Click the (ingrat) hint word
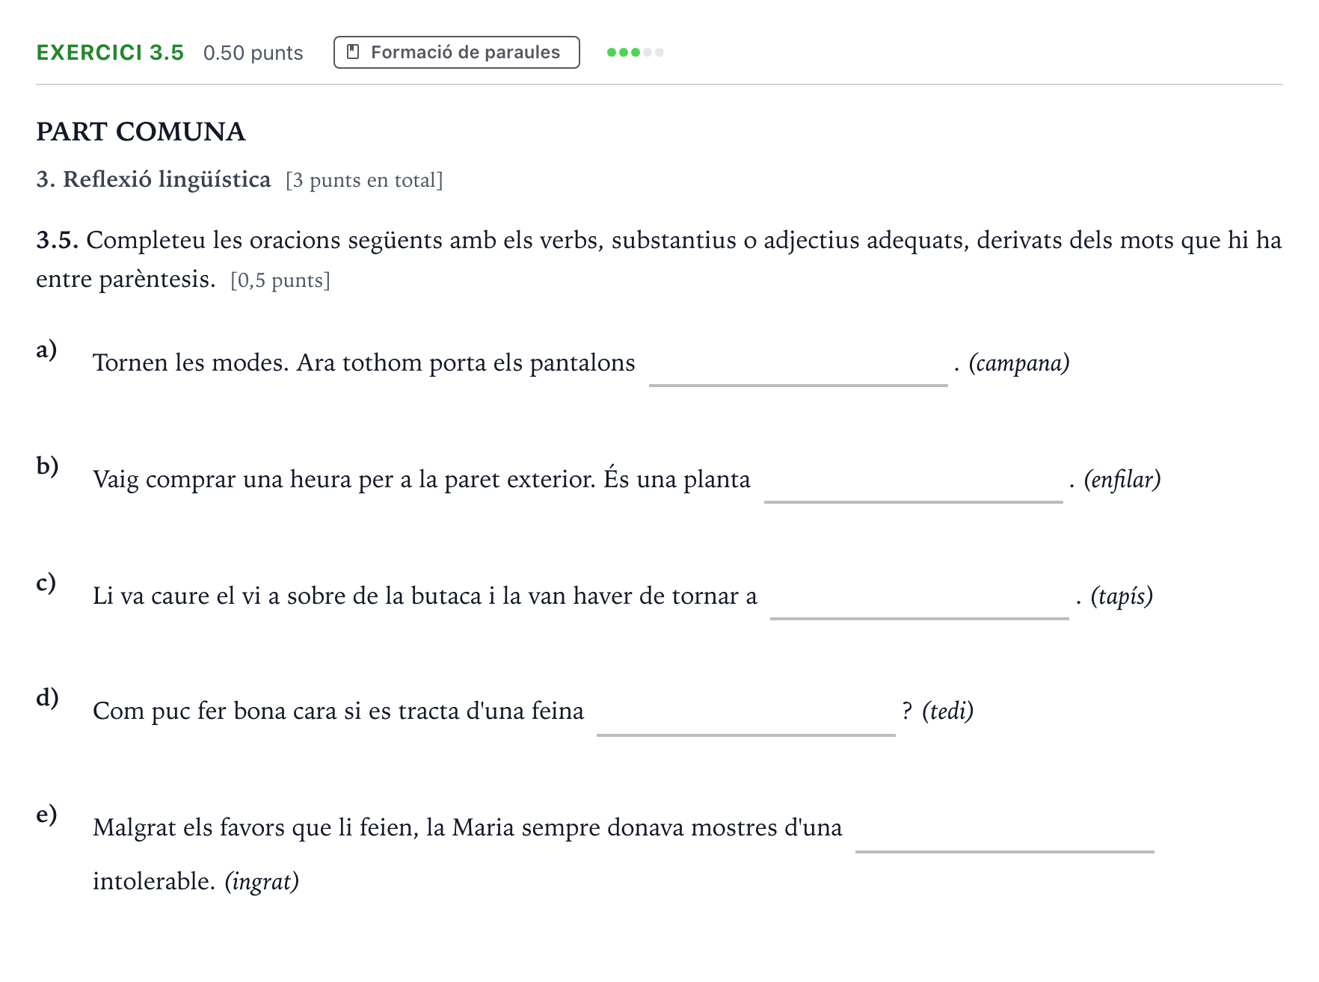The image size is (1319, 982). (x=262, y=882)
